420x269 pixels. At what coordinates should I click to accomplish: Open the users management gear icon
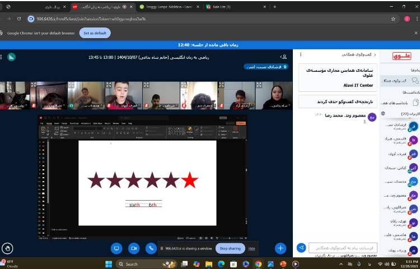pos(383,114)
